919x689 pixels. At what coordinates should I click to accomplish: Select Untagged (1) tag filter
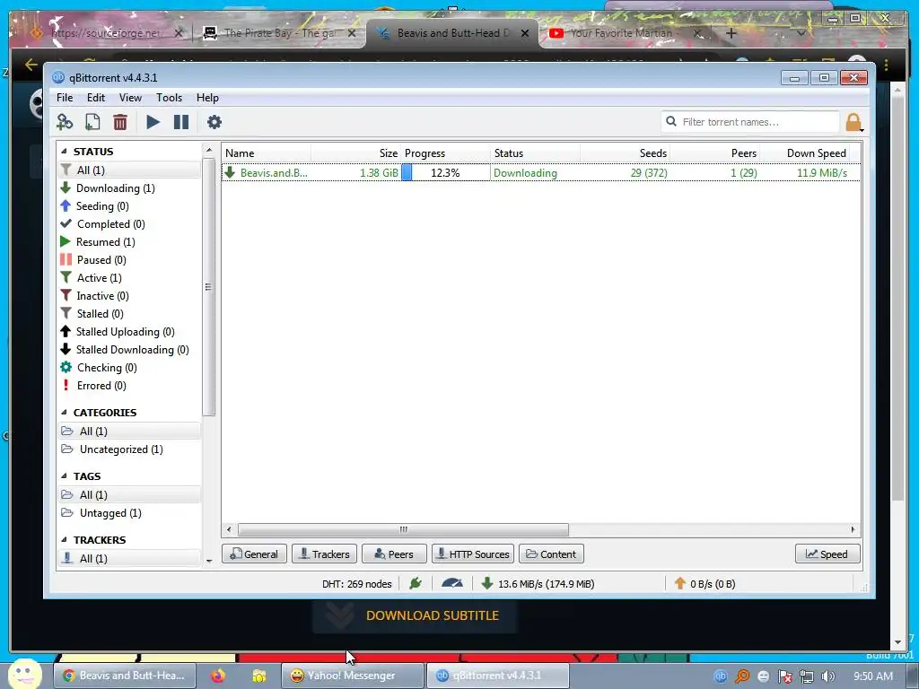pos(110,513)
